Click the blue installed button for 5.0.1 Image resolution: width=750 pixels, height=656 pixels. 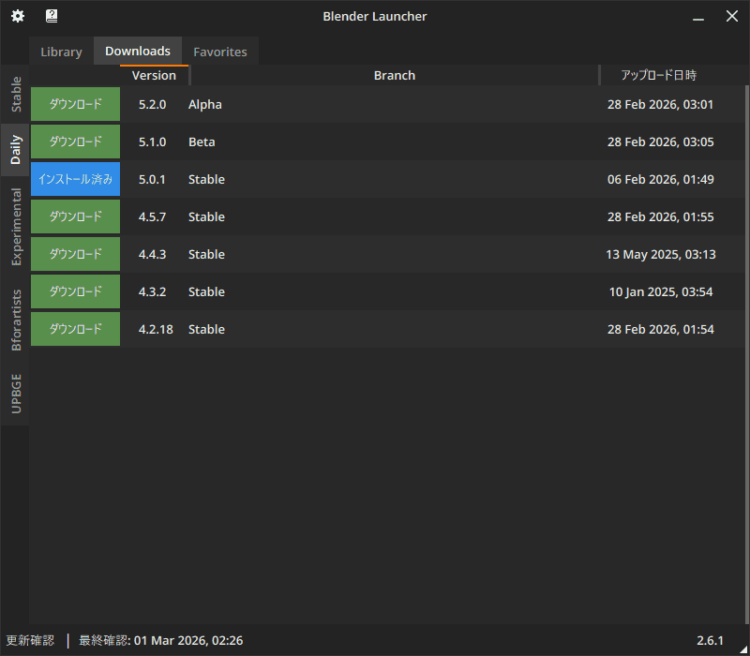coord(75,179)
